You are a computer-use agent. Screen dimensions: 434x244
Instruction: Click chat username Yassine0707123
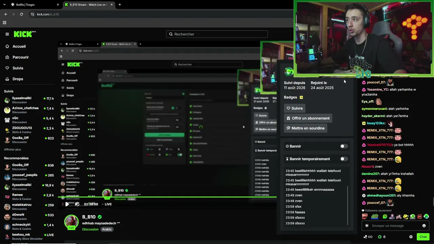[x=379, y=145]
